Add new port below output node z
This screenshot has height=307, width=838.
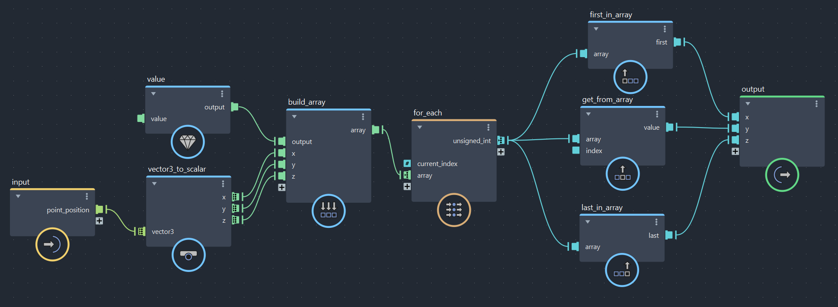[735, 151]
